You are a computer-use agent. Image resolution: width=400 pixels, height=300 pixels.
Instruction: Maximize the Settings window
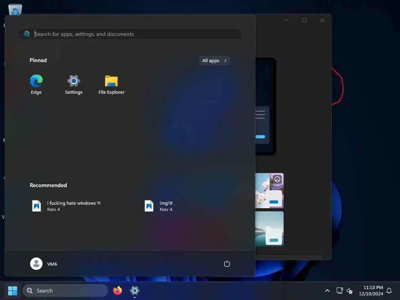coord(304,20)
